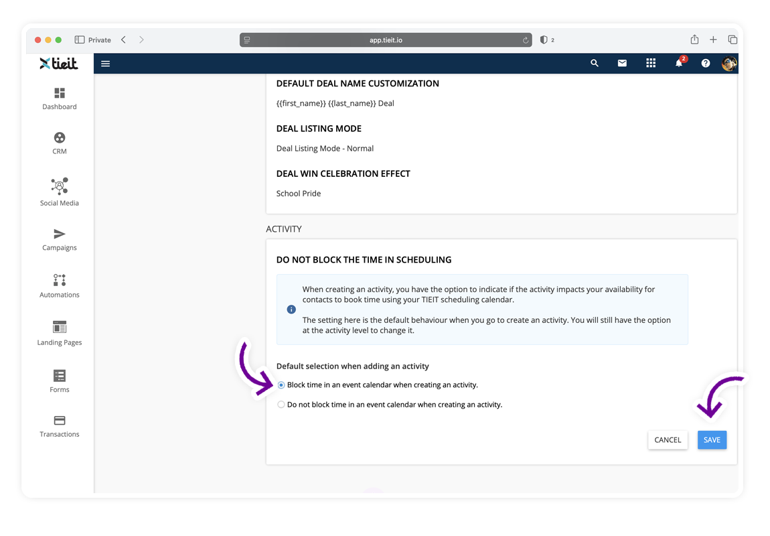This screenshot has height=536, width=770.
Task: Select Block time in event calendar option
Action: [x=281, y=385]
